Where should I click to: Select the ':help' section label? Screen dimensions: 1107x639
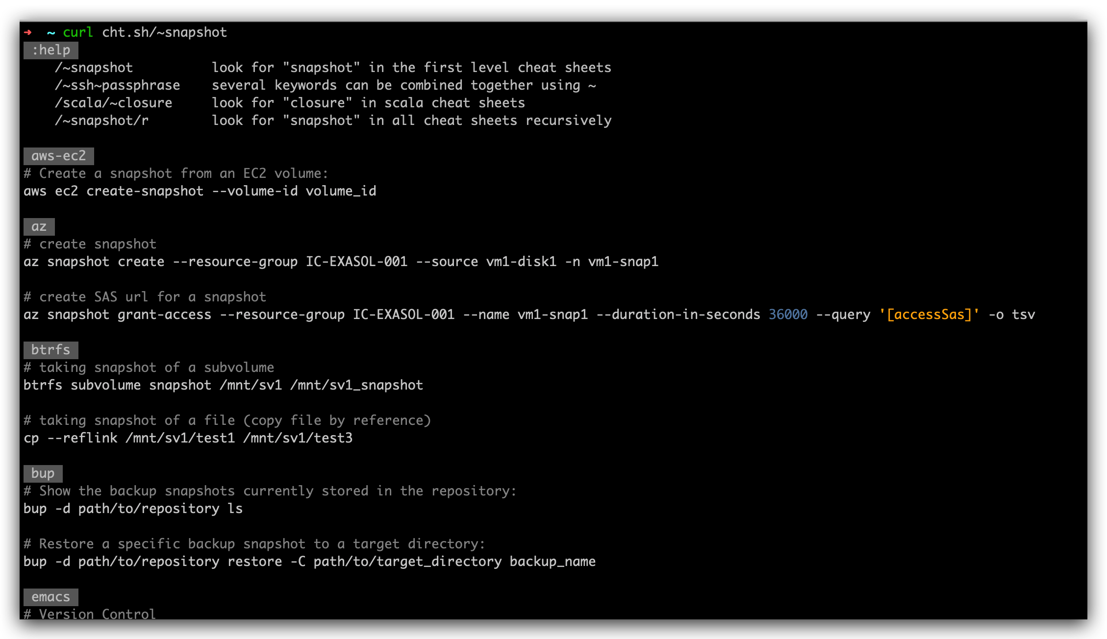[51, 50]
